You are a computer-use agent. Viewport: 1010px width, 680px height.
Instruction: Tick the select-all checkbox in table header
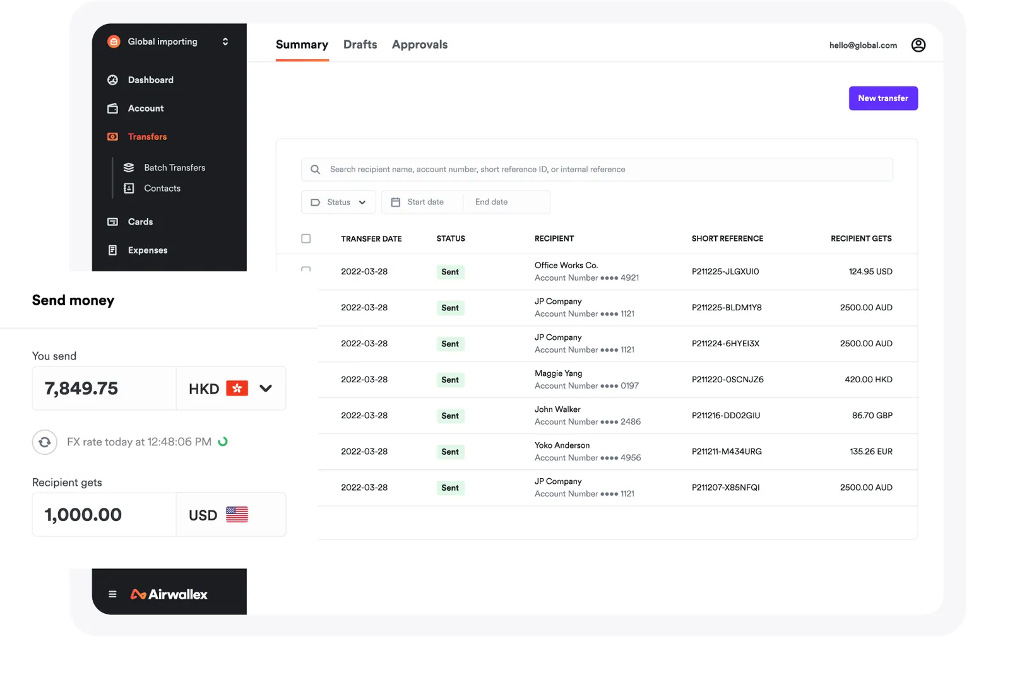(306, 238)
